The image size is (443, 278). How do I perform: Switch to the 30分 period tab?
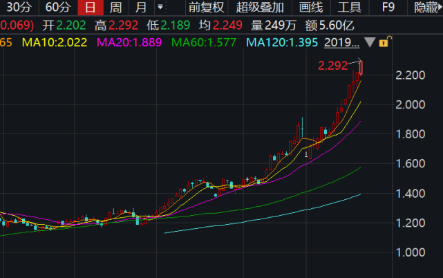tap(19, 8)
